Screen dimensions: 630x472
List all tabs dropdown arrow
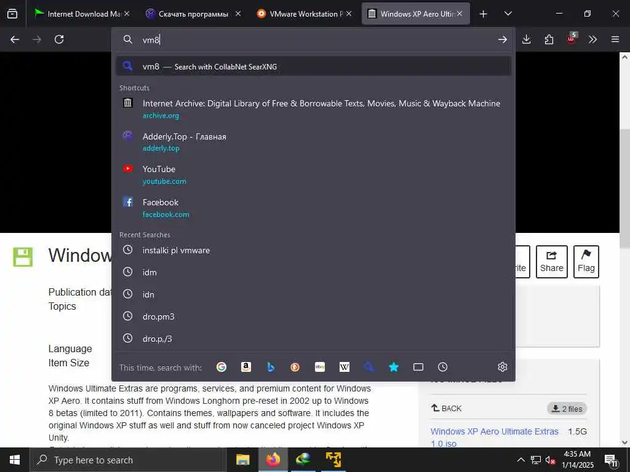pyautogui.click(x=508, y=14)
